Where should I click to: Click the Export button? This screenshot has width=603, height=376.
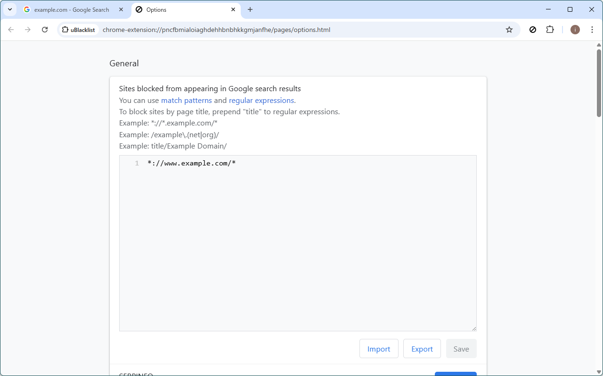pos(422,349)
